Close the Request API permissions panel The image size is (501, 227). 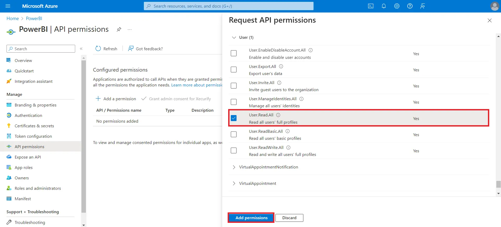click(x=490, y=20)
